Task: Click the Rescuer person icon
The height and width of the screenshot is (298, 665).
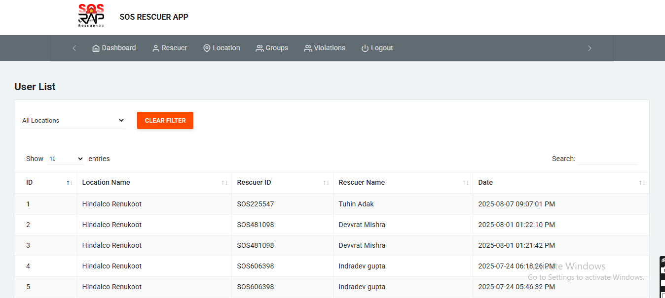Action: [156, 48]
